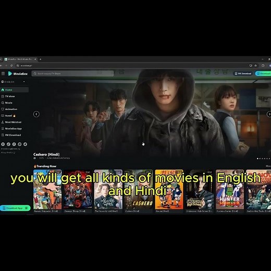This screenshot has width=271, height=271.
Task: Click the Most Watched icon in sidebar
Action: pyautogui.click(x=3, y=122)
